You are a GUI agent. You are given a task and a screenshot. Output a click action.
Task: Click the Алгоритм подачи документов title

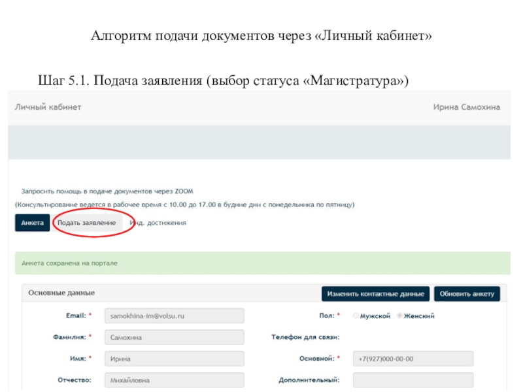tap(261, 35)
